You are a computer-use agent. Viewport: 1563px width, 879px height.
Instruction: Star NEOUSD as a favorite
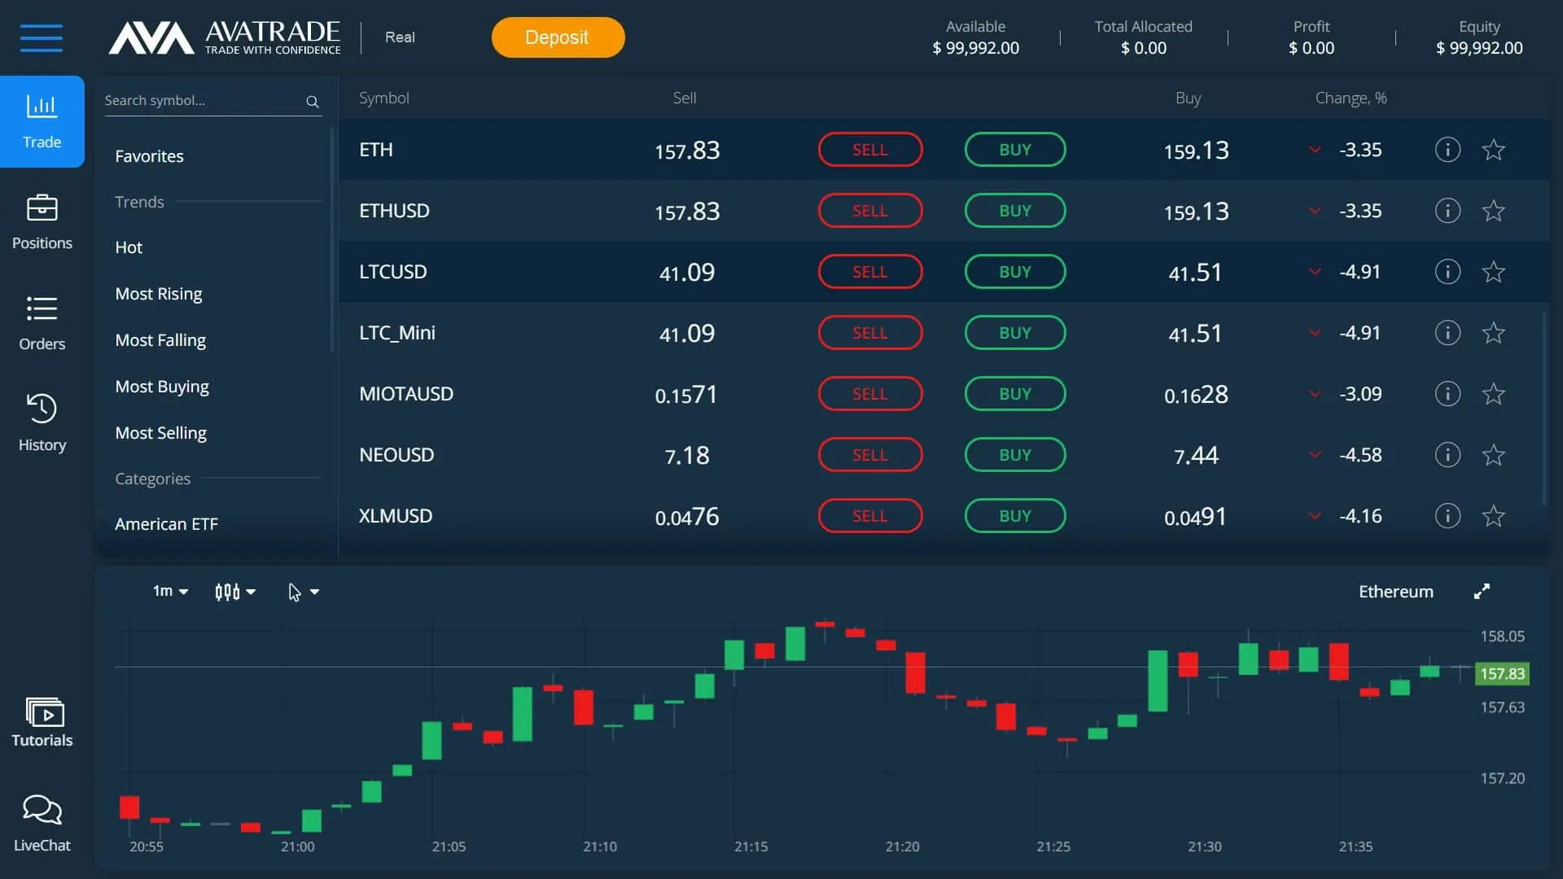(x=1494, y=454)
